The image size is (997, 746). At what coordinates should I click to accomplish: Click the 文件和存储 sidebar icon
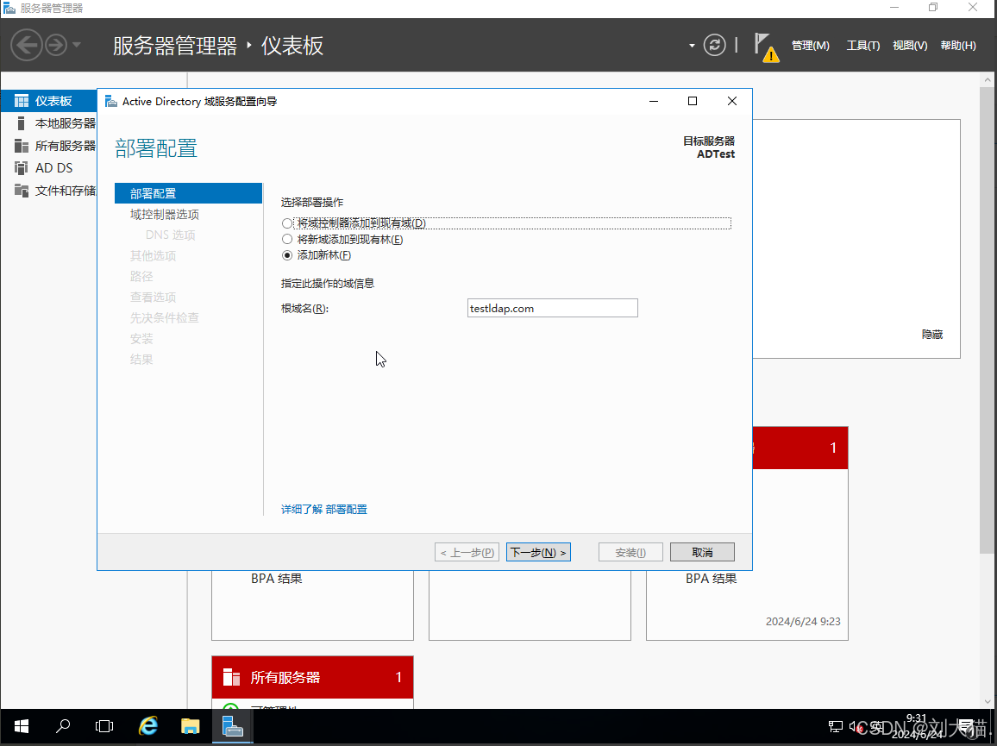tap(22, 190)
